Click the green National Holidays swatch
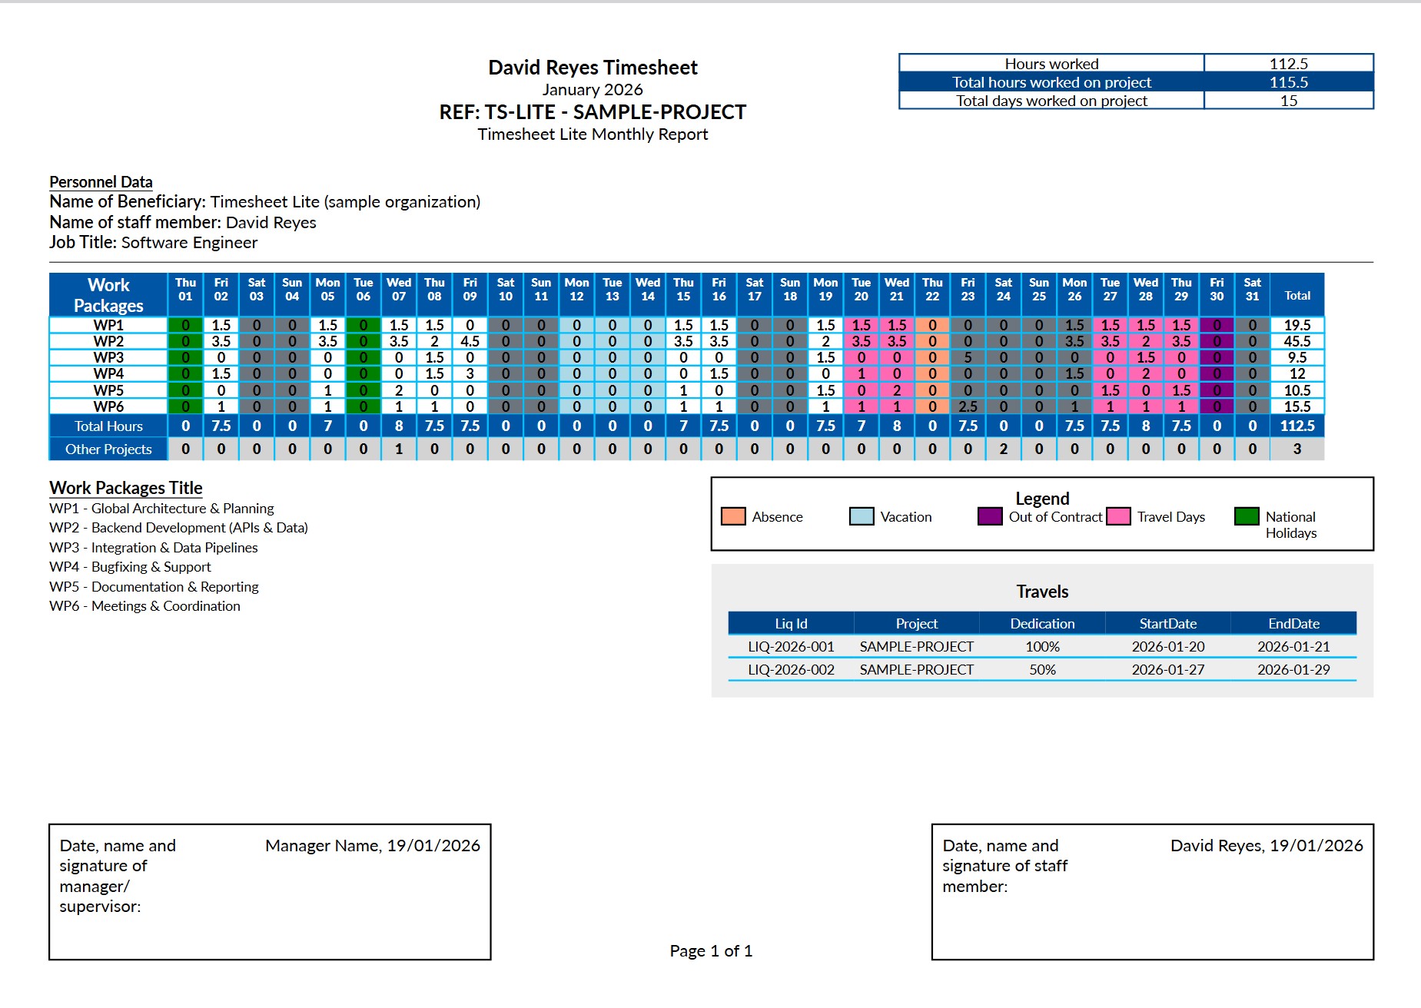 1247,516
